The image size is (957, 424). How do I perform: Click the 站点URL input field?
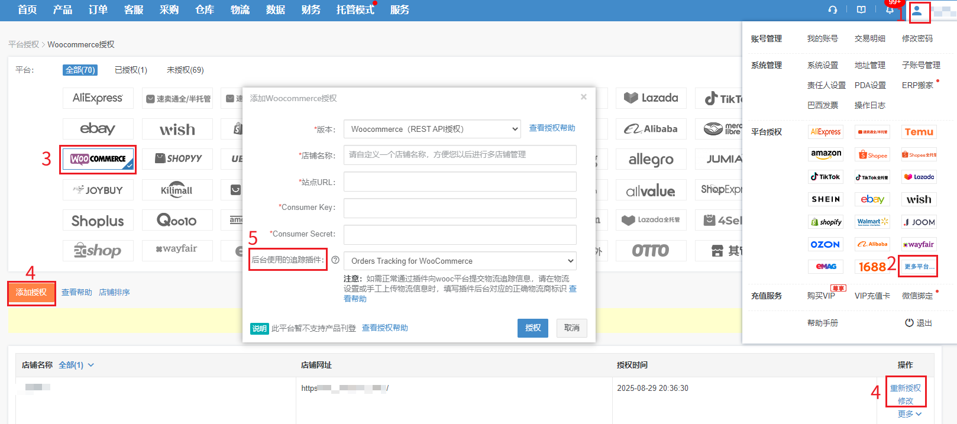pos(460,182)
